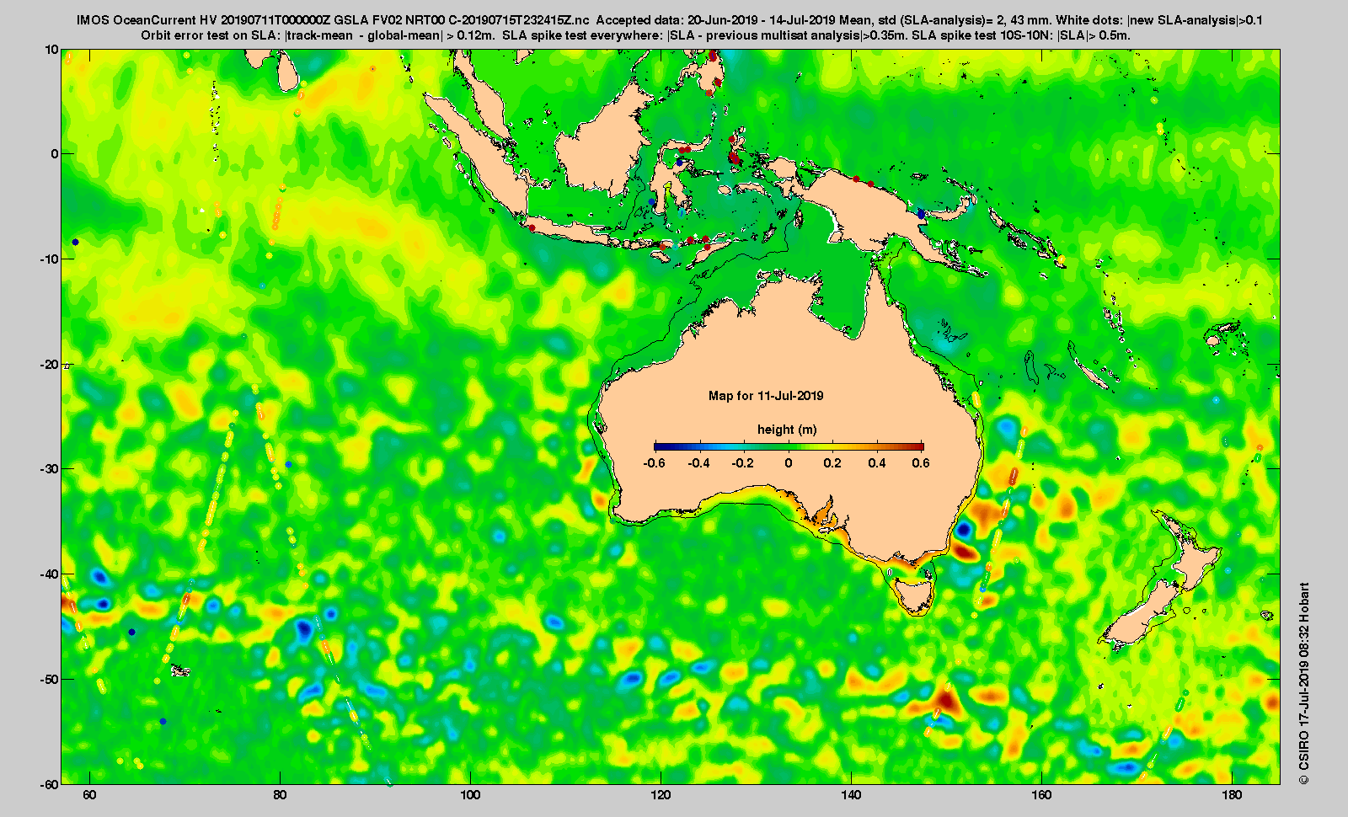Click the longitude axis label 140

pos(851,795)
